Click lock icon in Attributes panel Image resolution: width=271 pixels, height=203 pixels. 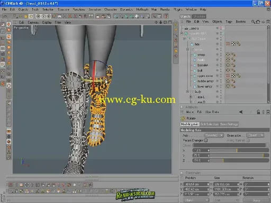click(258, 112)
